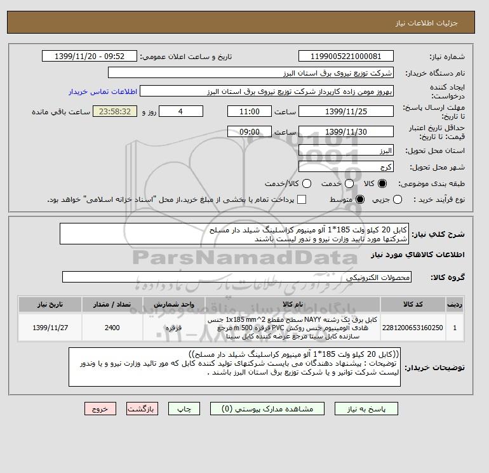
Task: Select the کالا radio button
Action: point(382,183)
